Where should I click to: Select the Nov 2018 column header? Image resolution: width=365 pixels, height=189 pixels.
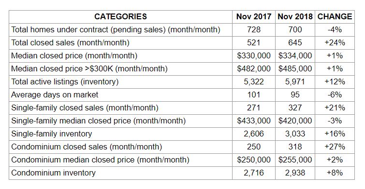click(295, 16)
